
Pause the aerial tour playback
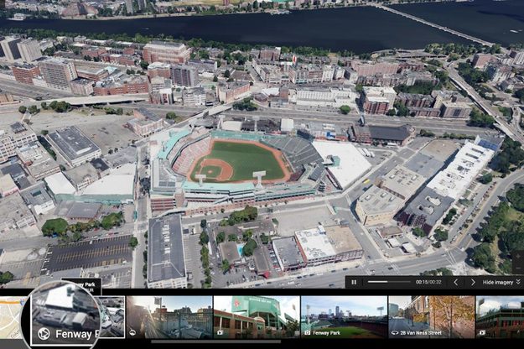(354, 282)
